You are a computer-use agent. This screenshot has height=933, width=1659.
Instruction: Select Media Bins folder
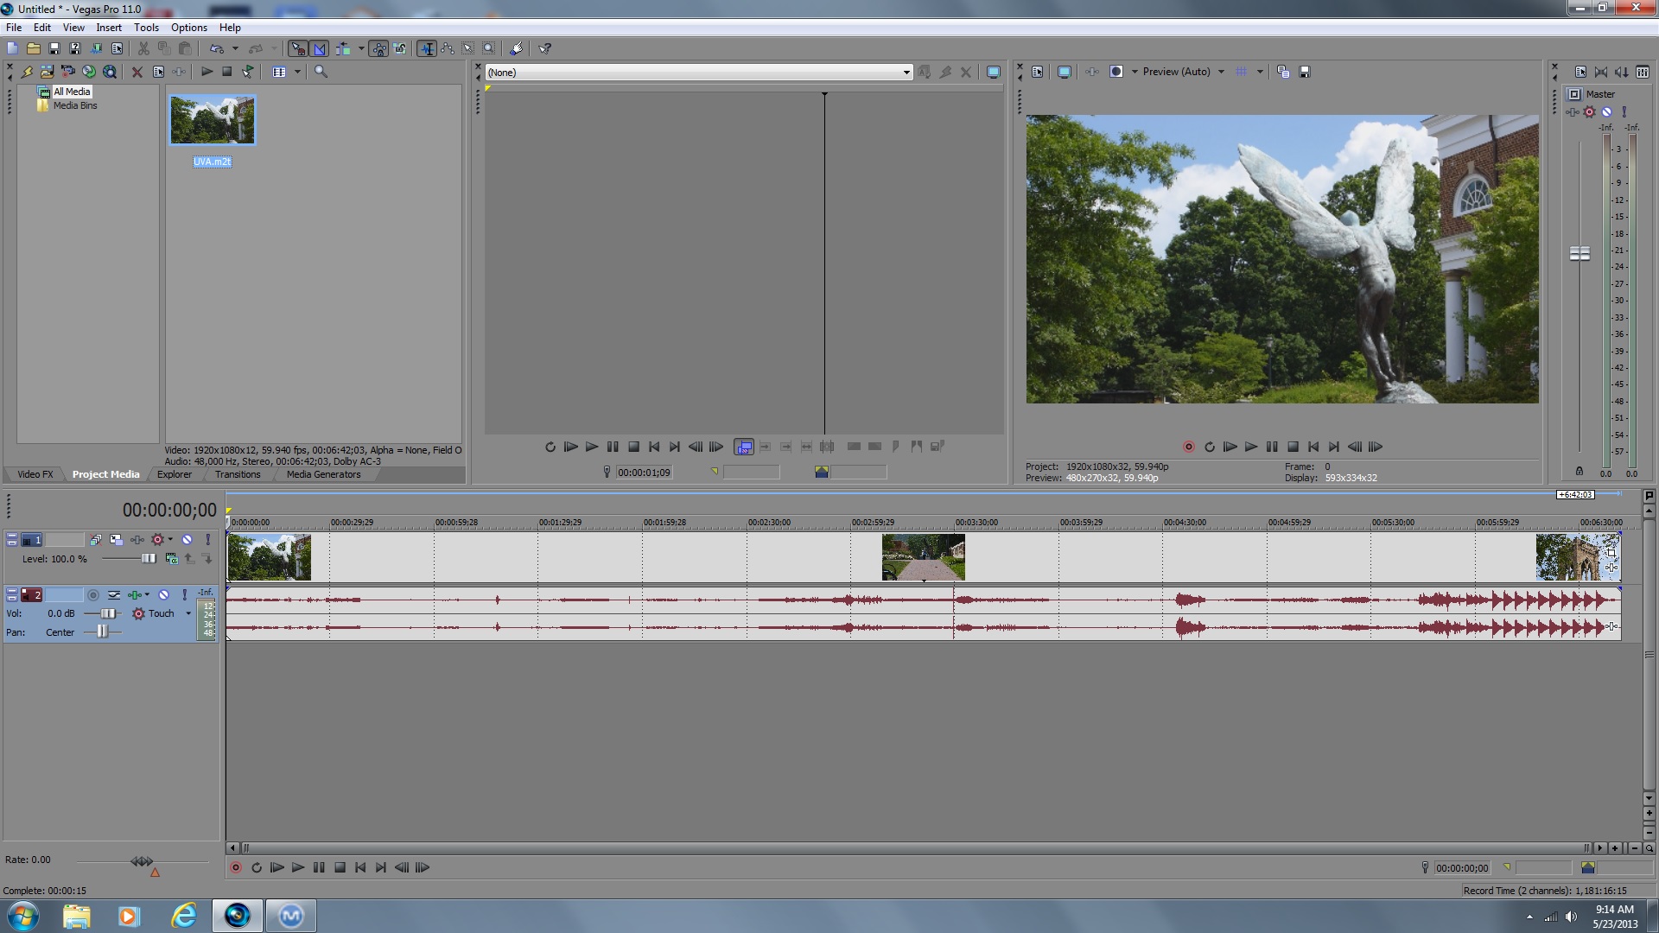click(x=75, y=105)
